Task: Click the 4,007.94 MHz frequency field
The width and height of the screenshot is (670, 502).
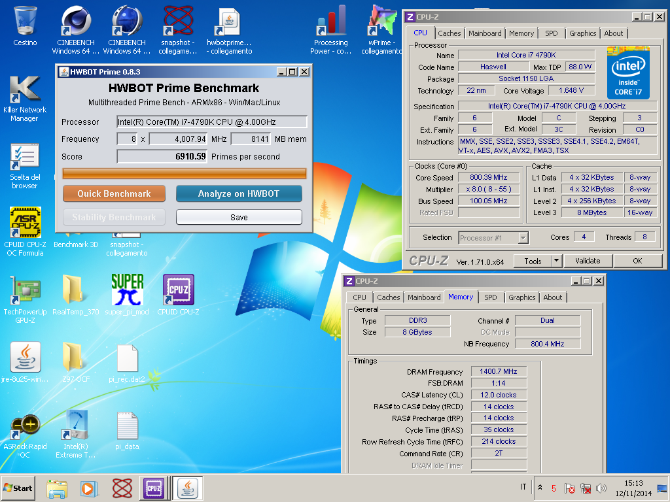Action: pyautogui.click(x=178, y=139)
